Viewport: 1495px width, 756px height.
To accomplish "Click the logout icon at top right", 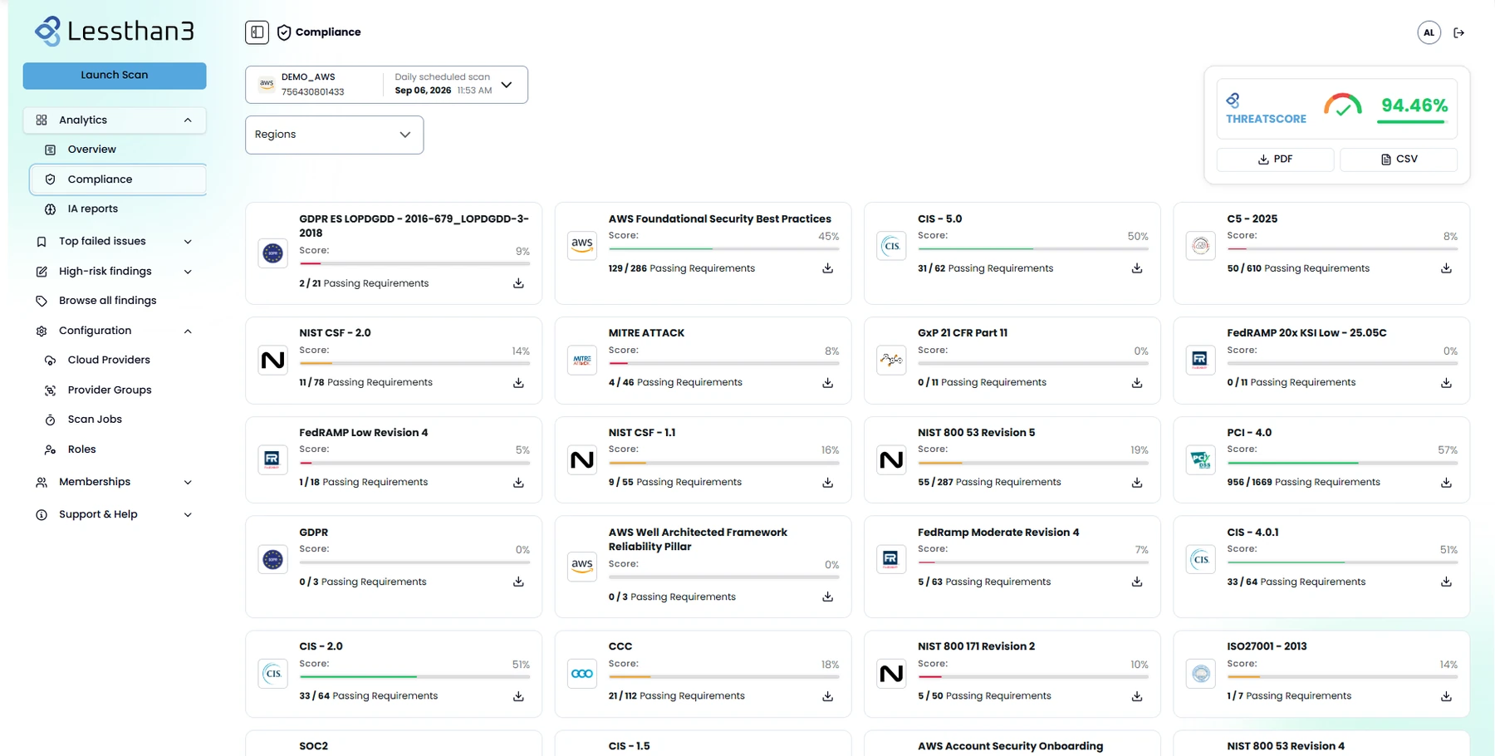I will pyautogui.click(x=1458, y=33).
